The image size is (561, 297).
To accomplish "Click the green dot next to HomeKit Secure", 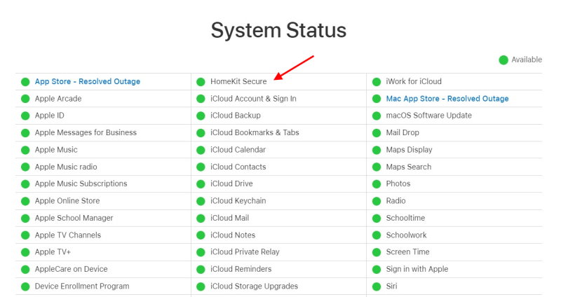I will coord(201,82).
